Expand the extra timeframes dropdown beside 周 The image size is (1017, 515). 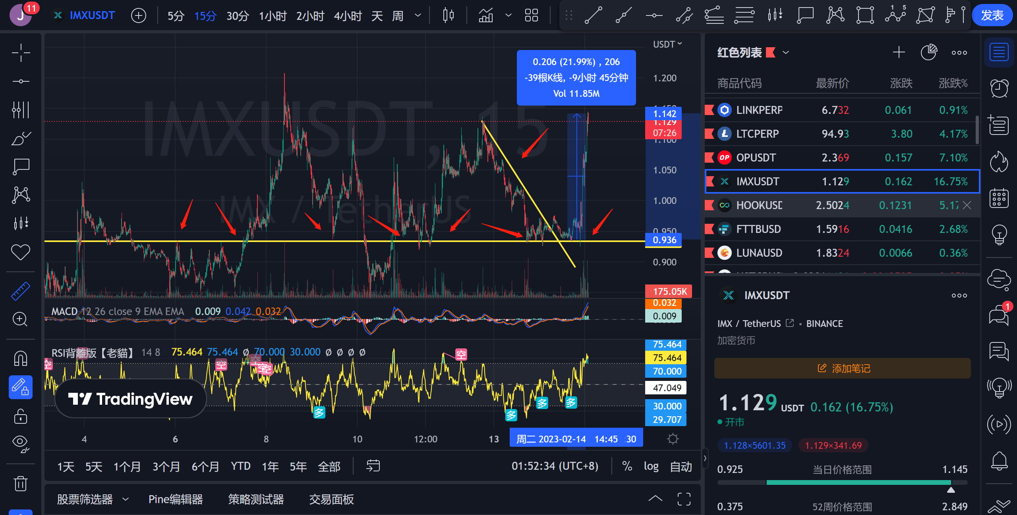(x=418, y=15)
